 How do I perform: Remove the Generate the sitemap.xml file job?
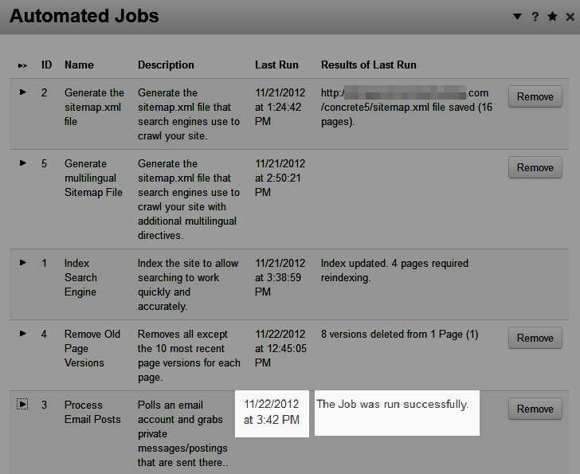535,96
